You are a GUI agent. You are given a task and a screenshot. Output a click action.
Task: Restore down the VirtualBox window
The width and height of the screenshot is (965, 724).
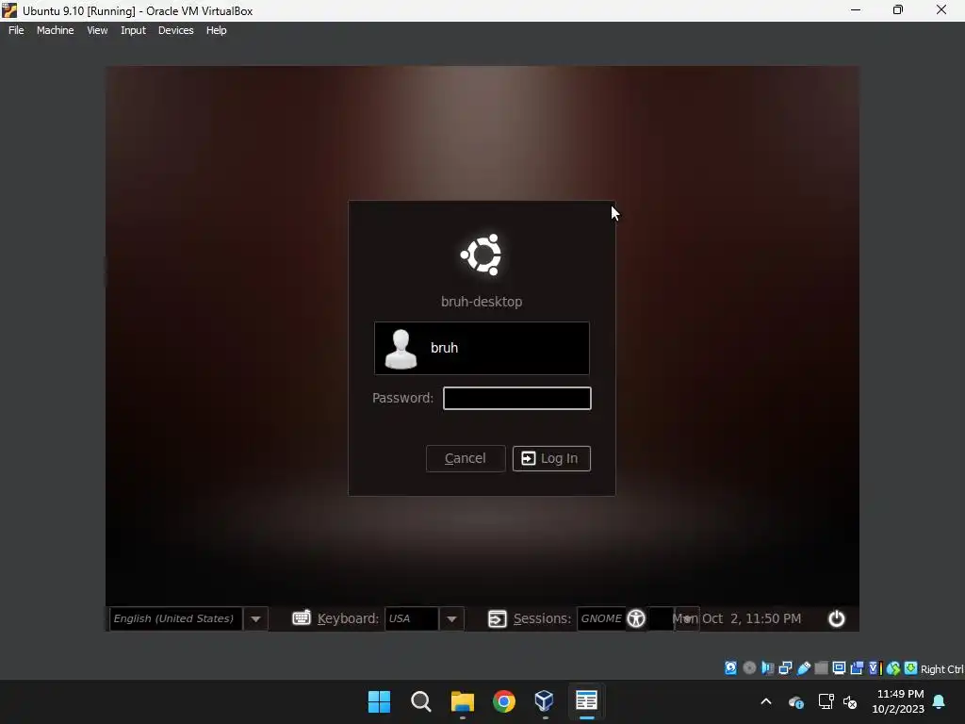[x=898, y=9]
